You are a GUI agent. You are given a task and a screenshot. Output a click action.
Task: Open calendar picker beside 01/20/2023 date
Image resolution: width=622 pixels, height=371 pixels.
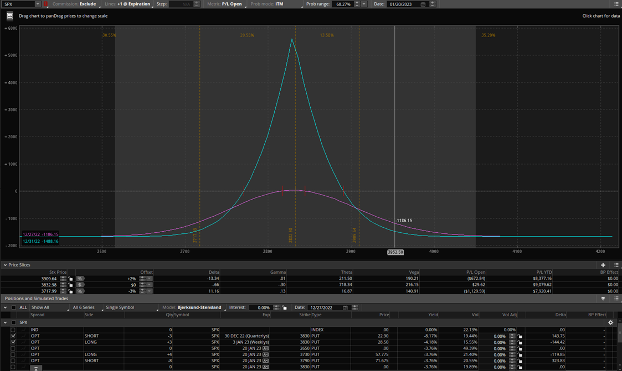click(423, 4)
